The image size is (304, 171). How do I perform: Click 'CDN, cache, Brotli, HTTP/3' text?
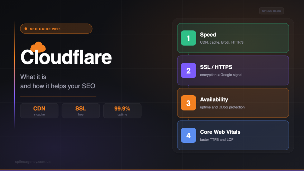coord(221,42)
